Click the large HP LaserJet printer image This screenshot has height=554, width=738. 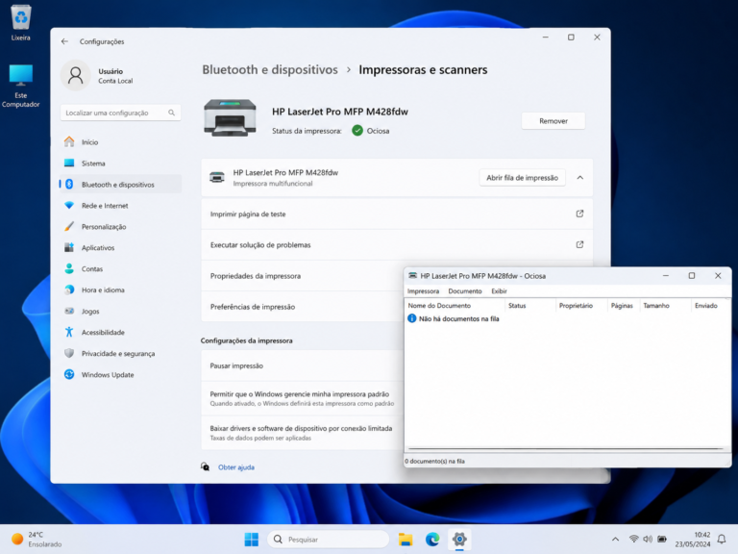(x=231, y=117)
